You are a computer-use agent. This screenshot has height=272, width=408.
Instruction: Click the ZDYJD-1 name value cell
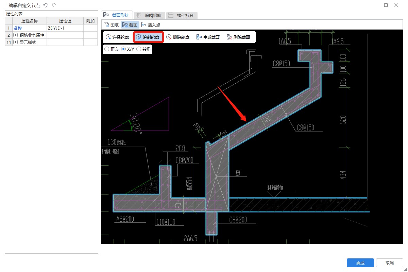tap(65, 28)
